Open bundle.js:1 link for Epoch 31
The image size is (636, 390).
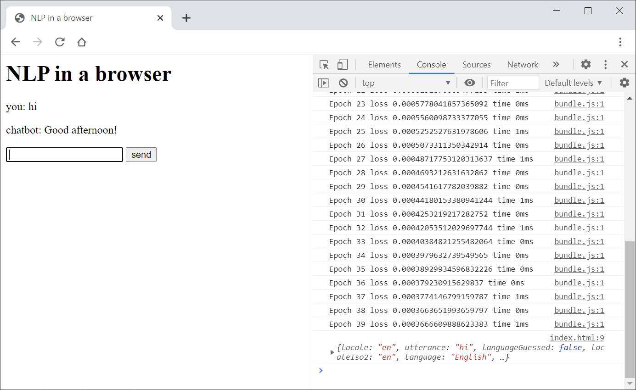579,214
